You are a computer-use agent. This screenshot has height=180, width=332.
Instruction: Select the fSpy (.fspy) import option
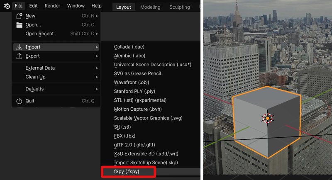coord(127,172)
